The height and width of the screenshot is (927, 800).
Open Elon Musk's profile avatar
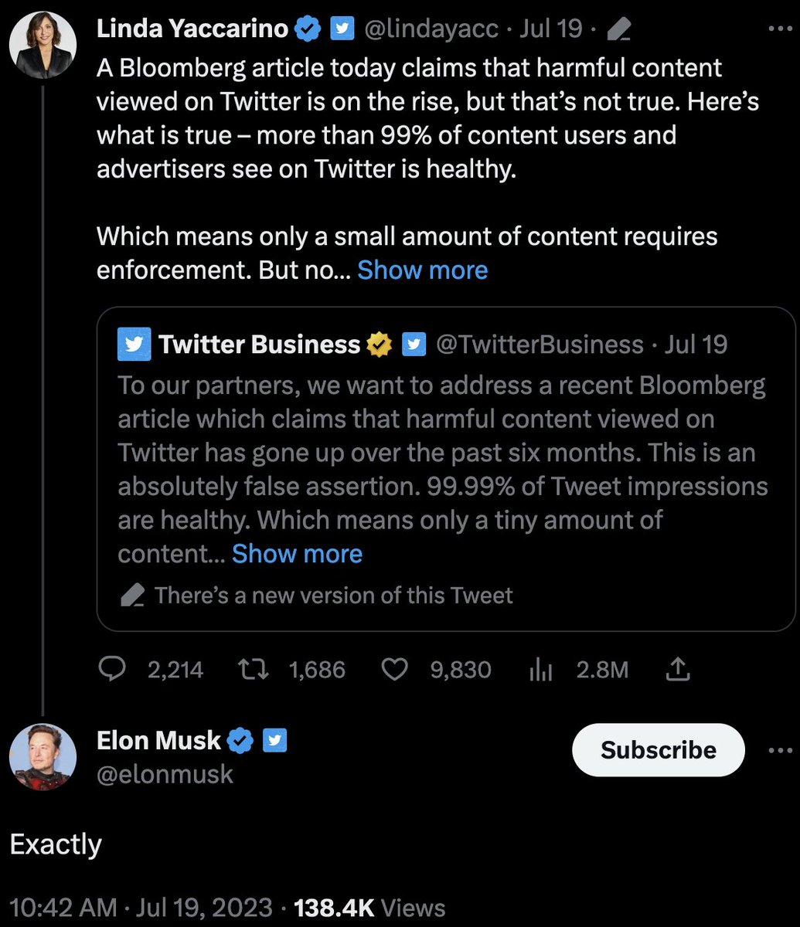43,757
